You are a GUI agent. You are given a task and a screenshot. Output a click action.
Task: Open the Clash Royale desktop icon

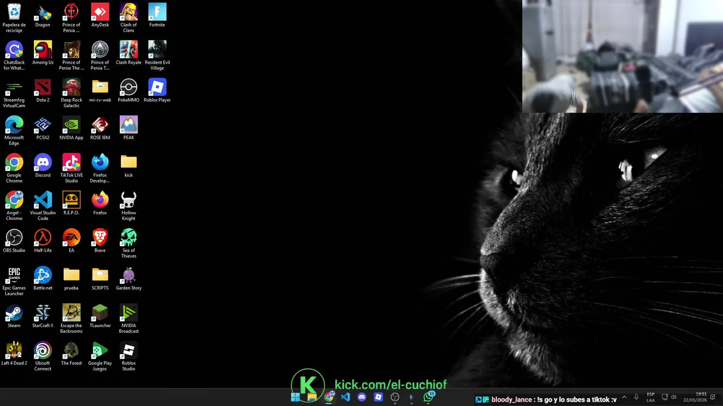point(128,53)
